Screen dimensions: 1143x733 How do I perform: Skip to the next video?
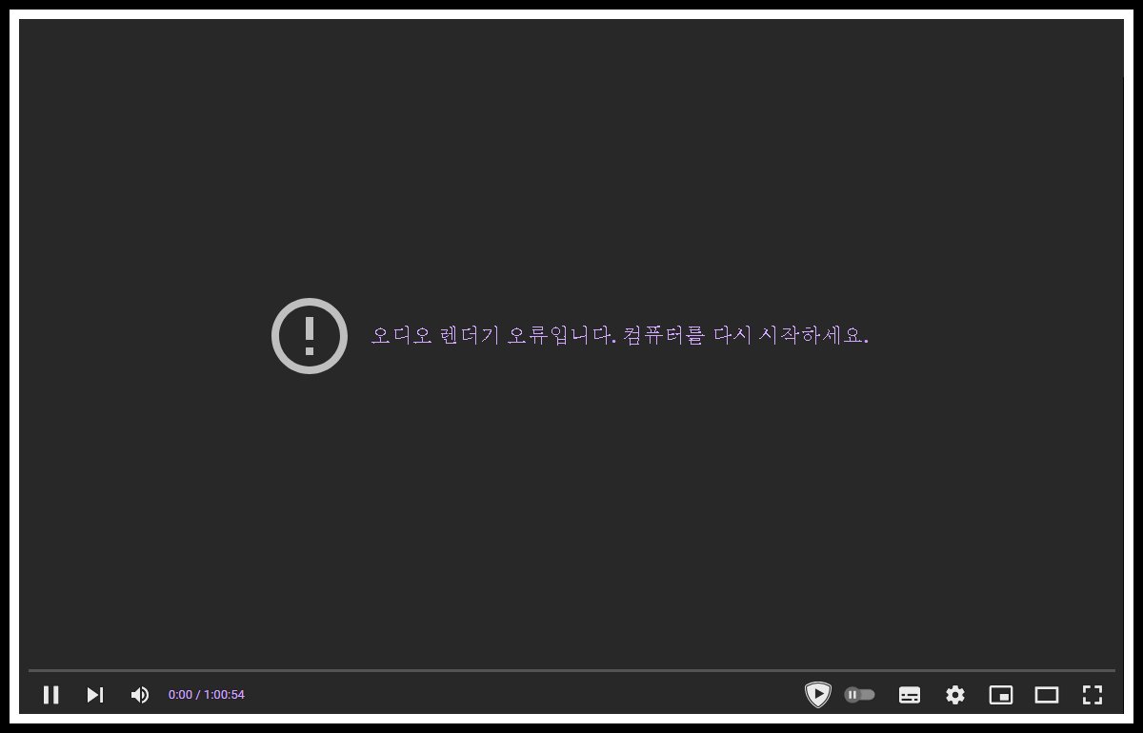[x=95, y=695]
